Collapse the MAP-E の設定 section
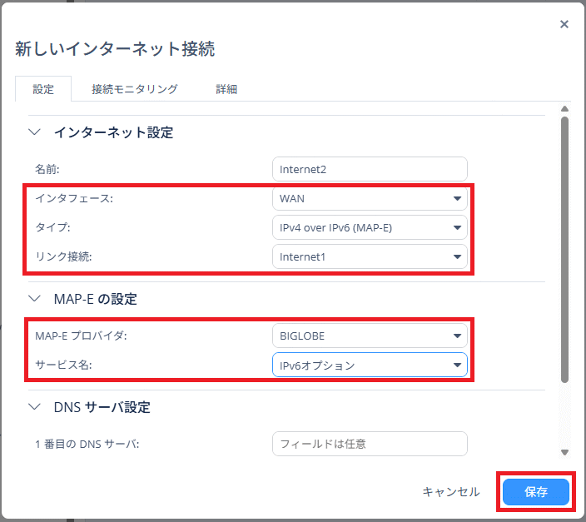The width and height of the screenshot is (586, 522). pos(34,299)
